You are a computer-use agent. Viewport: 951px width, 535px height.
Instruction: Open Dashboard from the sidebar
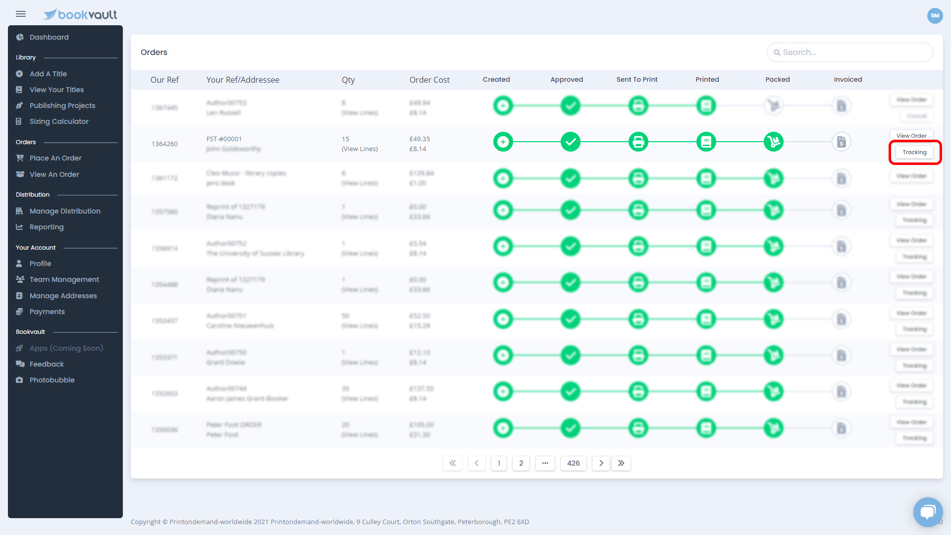[49, 37]
